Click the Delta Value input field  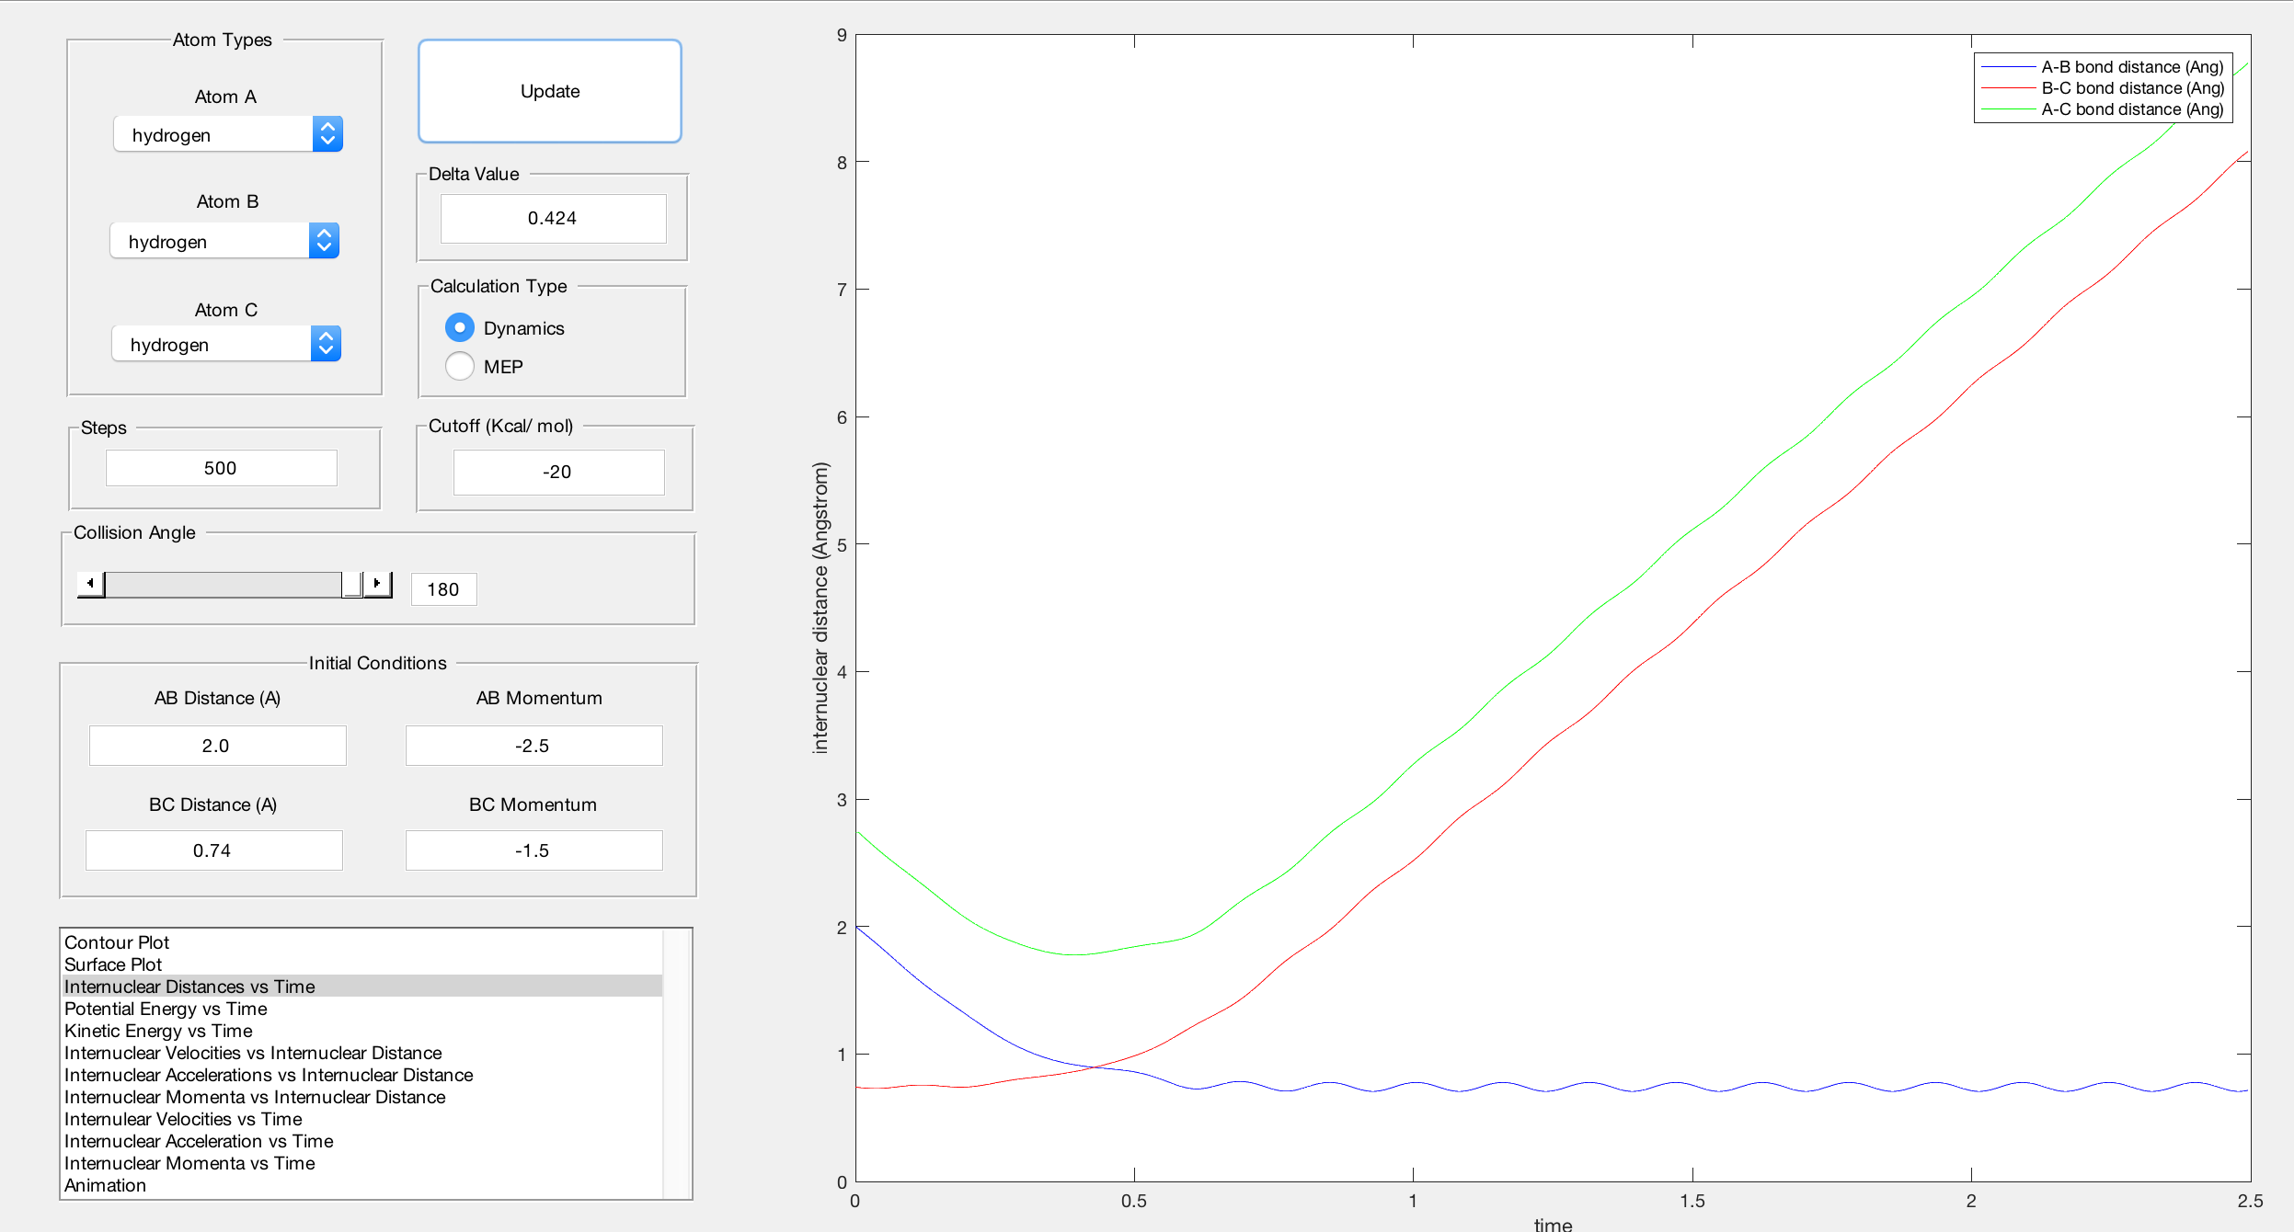coord(553,219)
